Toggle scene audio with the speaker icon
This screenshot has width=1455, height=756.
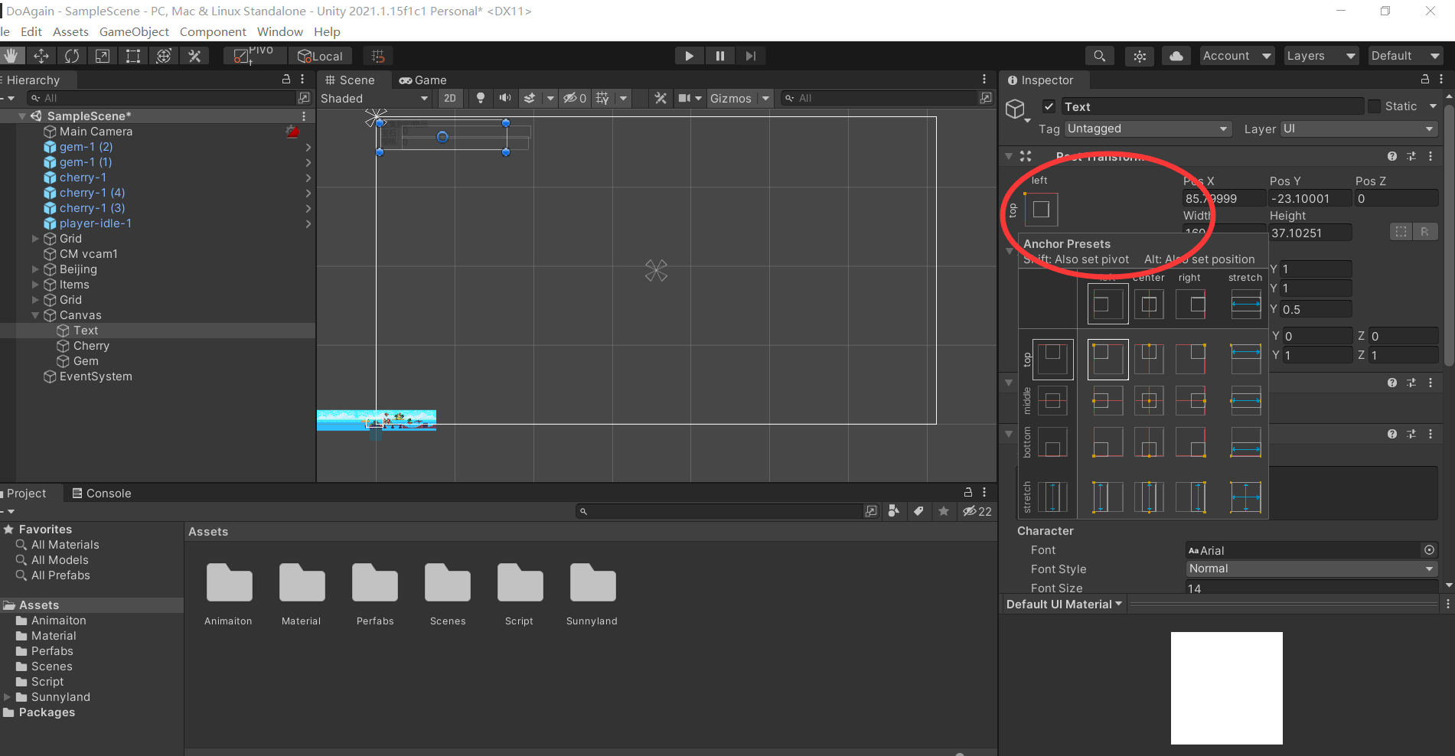pos(504,98)
